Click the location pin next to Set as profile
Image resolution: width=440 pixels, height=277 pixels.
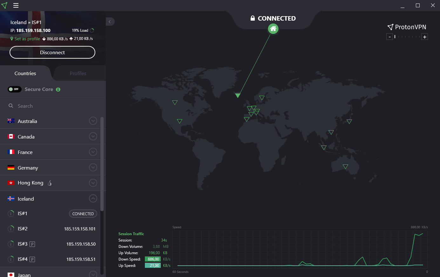click(x=12, y=39)
